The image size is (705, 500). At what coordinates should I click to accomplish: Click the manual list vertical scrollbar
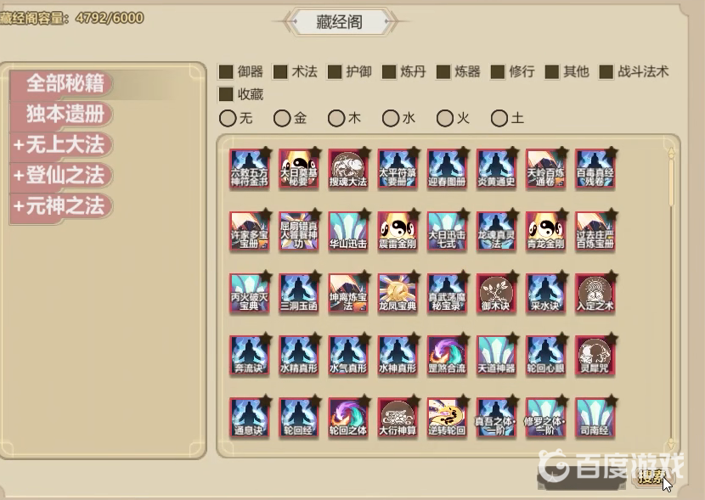click(671, 296)
